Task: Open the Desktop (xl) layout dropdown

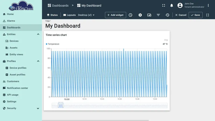Action: (x=86, y=15)
